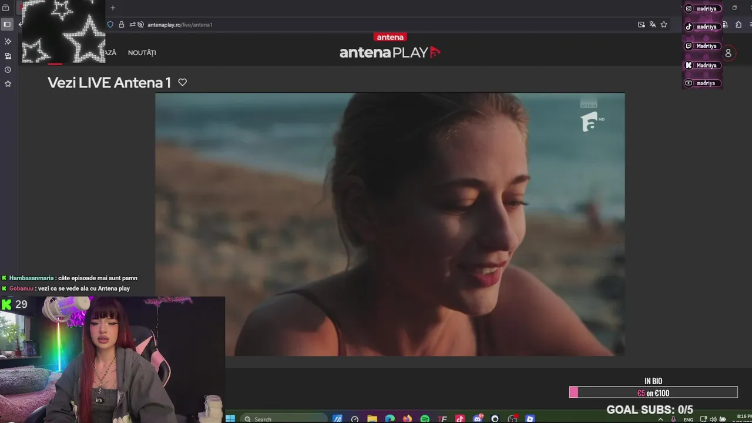This screenshot has width=752, height=423.
Task: Open Microsoft Edge from the taskbar
Action: click(390, 419)
